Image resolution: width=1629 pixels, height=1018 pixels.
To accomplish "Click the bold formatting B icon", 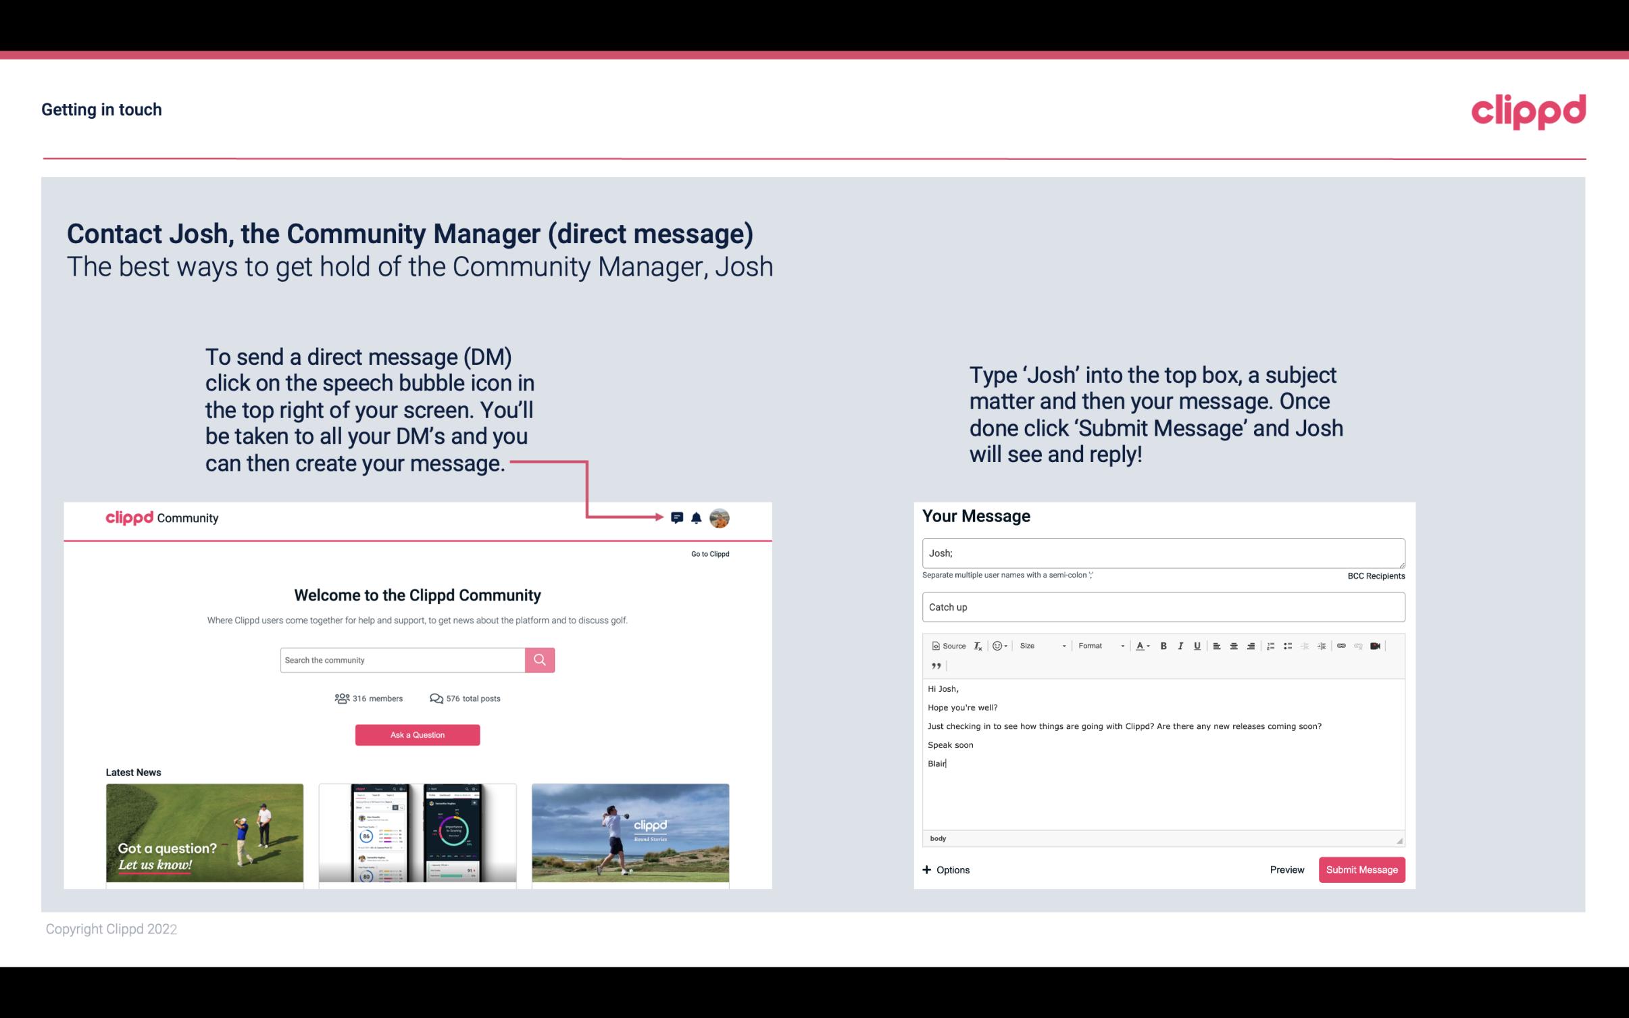I will [1163, 645].
